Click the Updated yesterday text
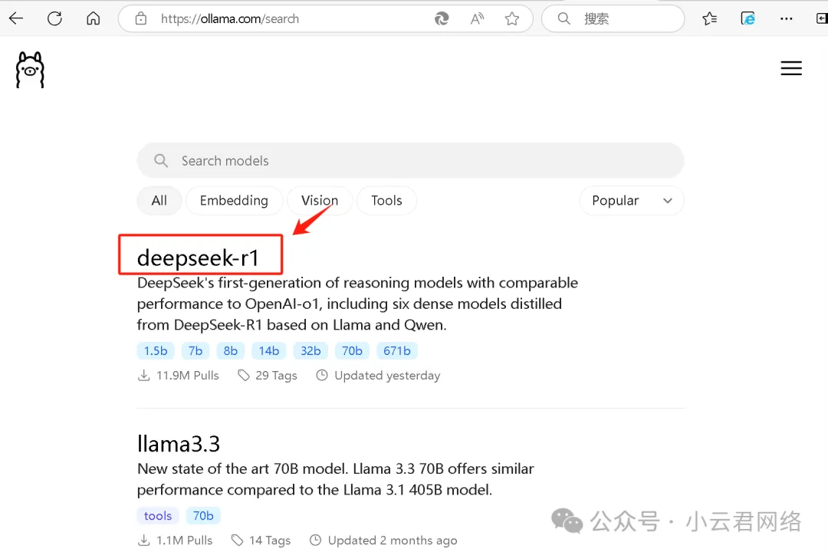The image size is (828, 555). click(387, 376)
